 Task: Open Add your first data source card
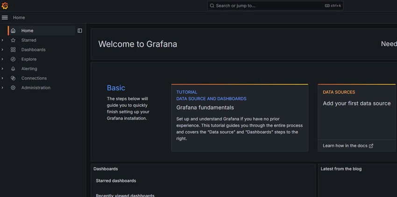pos(356,118)
